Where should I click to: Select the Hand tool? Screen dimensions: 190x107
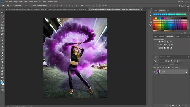2,71
